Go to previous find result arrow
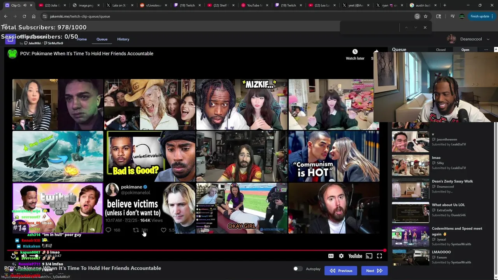This screenshot has height=280, width=498. (406, 28)
